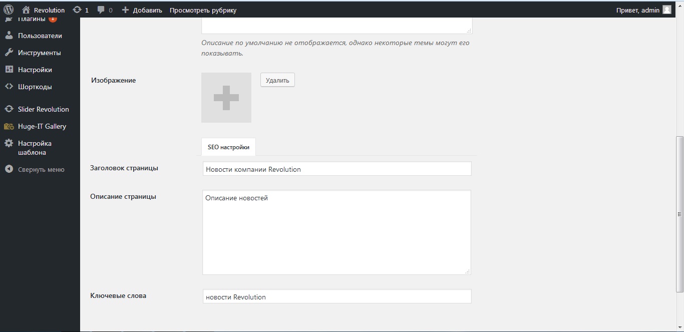Click the image upload placeholder thumbnail
The image size is (684, 332).
pyautogui.click(x=226, y=98)
